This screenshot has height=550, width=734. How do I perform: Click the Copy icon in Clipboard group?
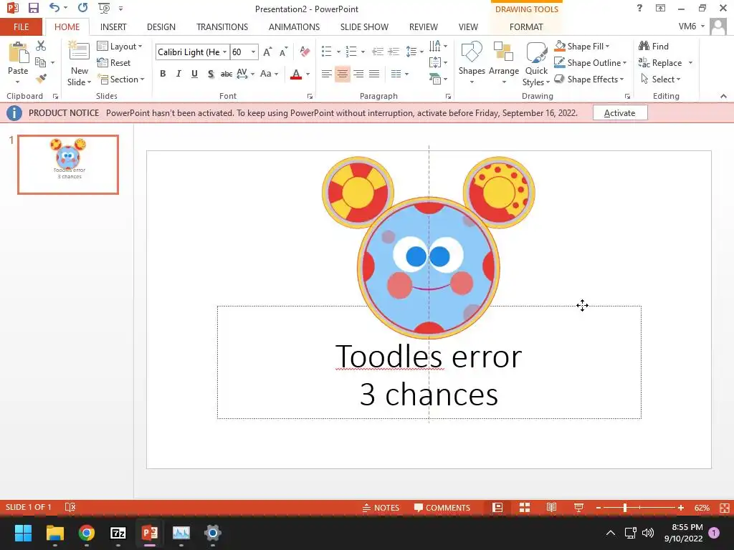click(40, 62)
